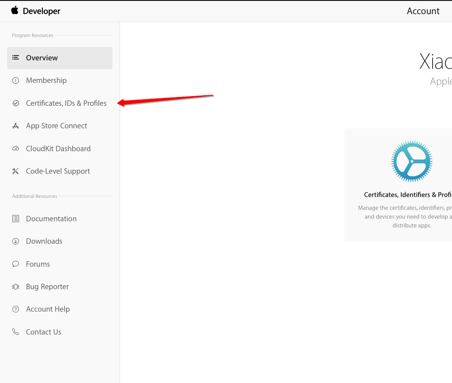
Task: Open Account Help
Action: click(48, 309)
